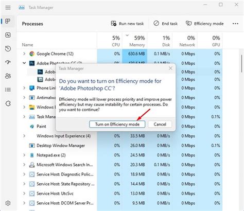
Task: Click the Phone Link app icon
Action: 32,88
